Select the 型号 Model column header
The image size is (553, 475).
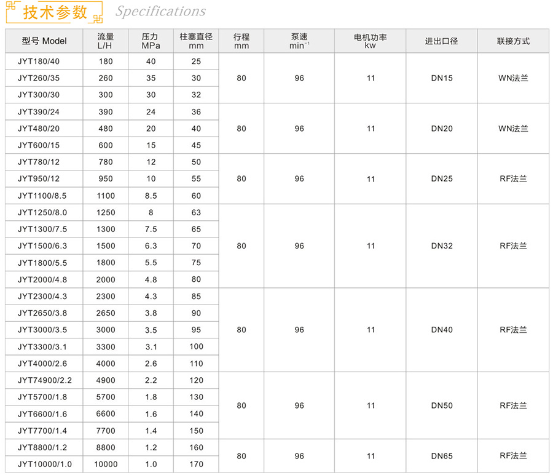coord(44,41)
